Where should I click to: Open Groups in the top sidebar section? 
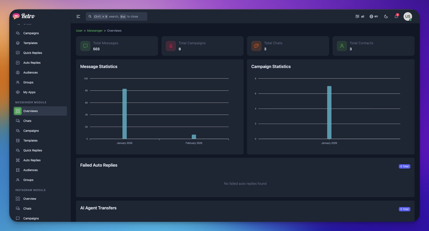(x=40, y=82)
